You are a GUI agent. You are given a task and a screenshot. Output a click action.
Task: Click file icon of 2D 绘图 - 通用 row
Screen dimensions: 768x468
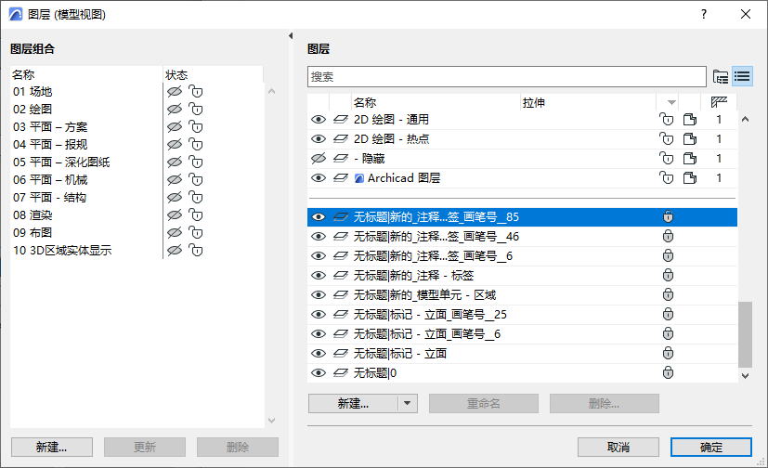point(690,120)
